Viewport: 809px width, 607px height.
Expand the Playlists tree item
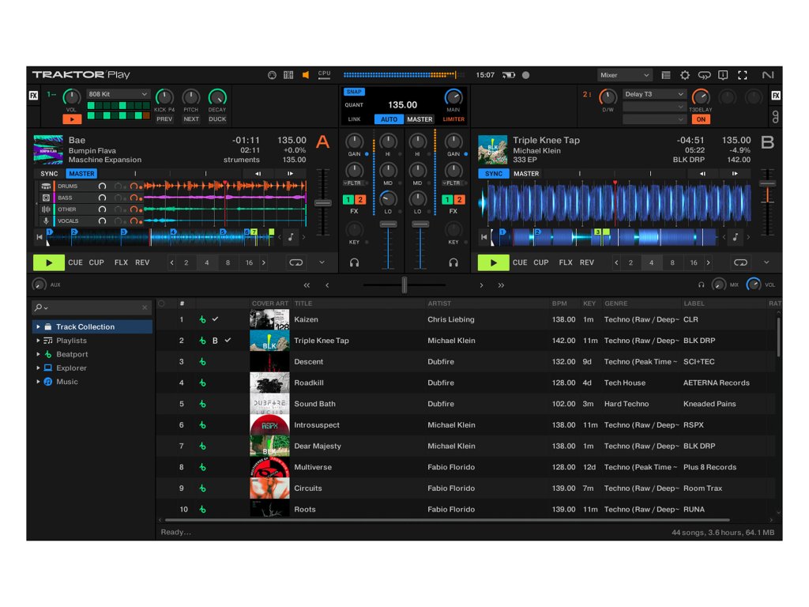(x=38, y=341)
